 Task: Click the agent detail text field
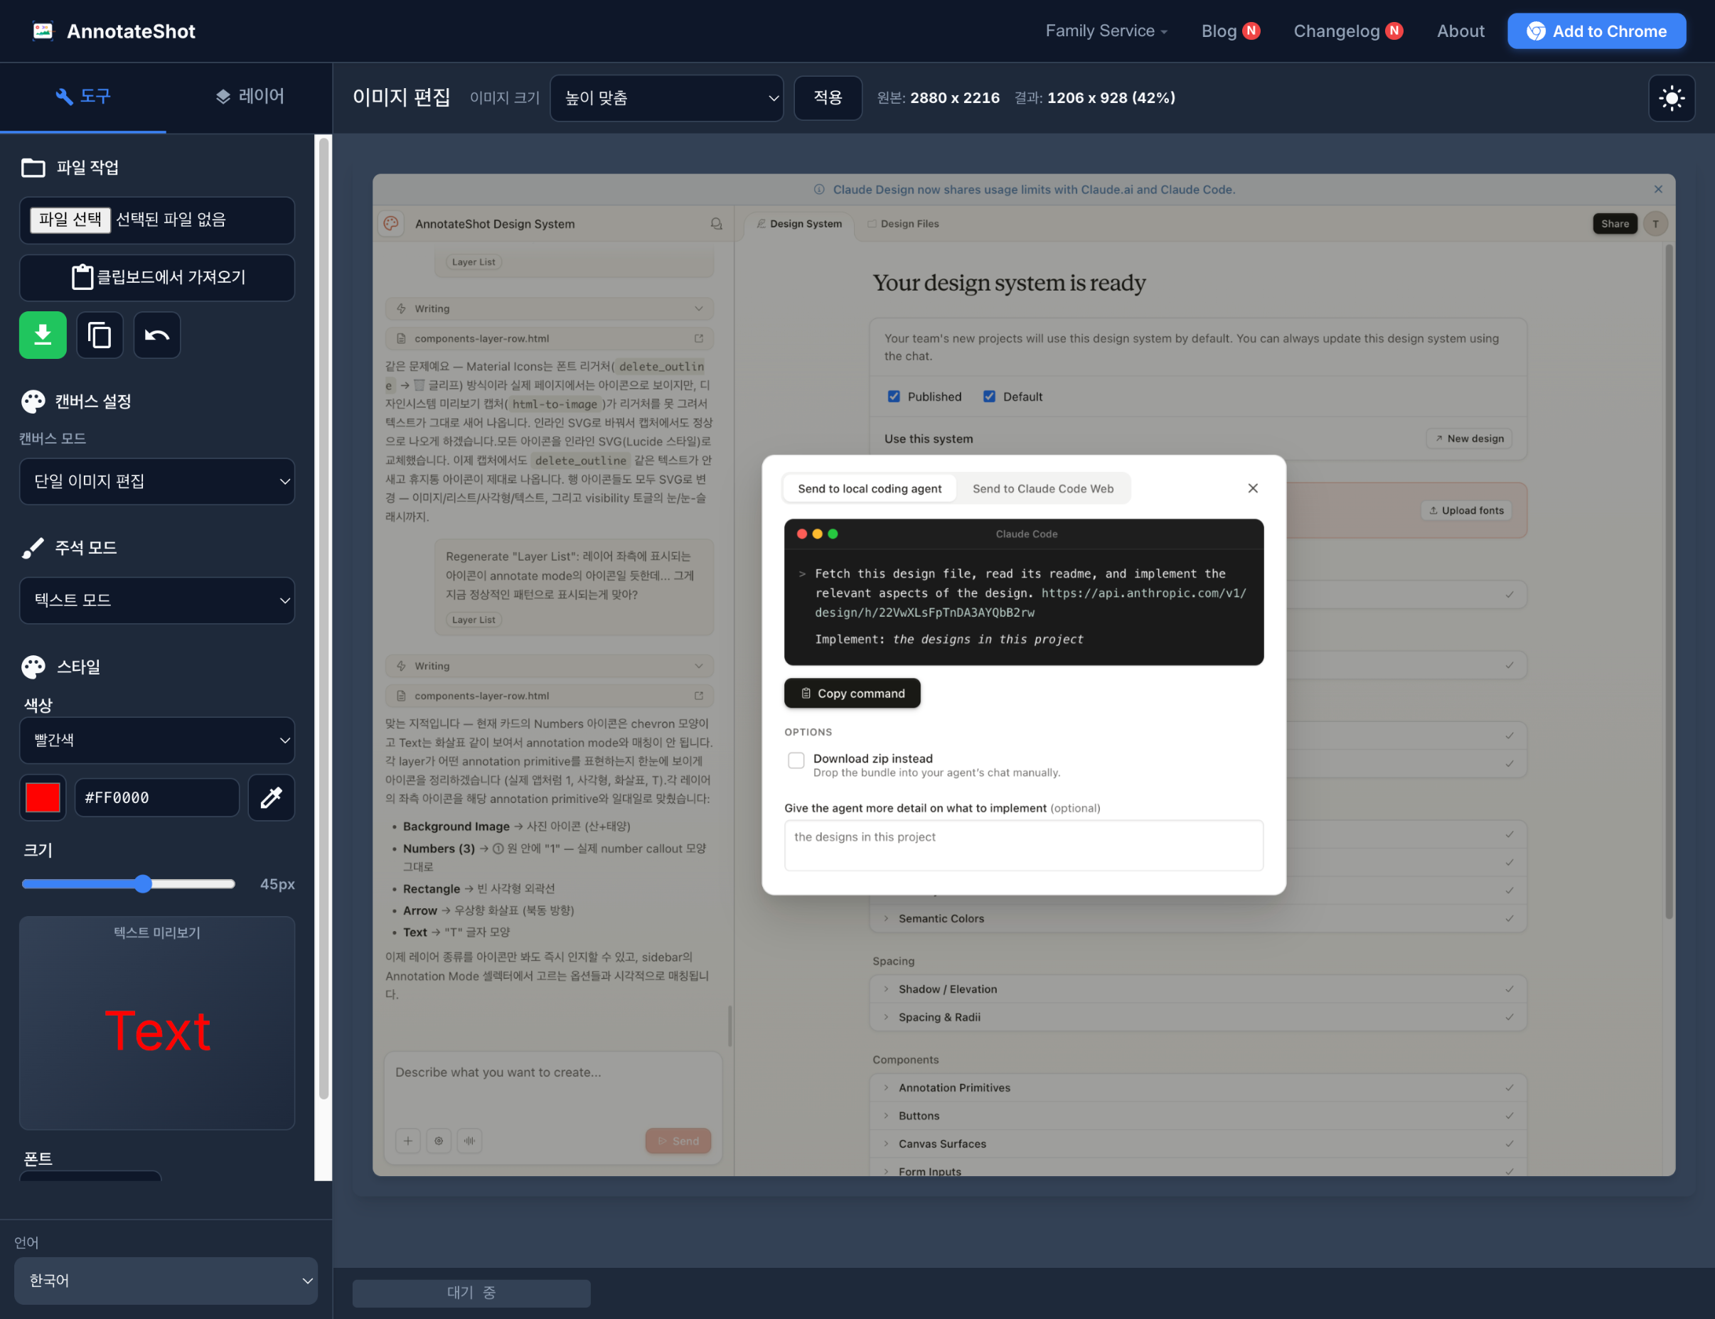(1023, 846)
